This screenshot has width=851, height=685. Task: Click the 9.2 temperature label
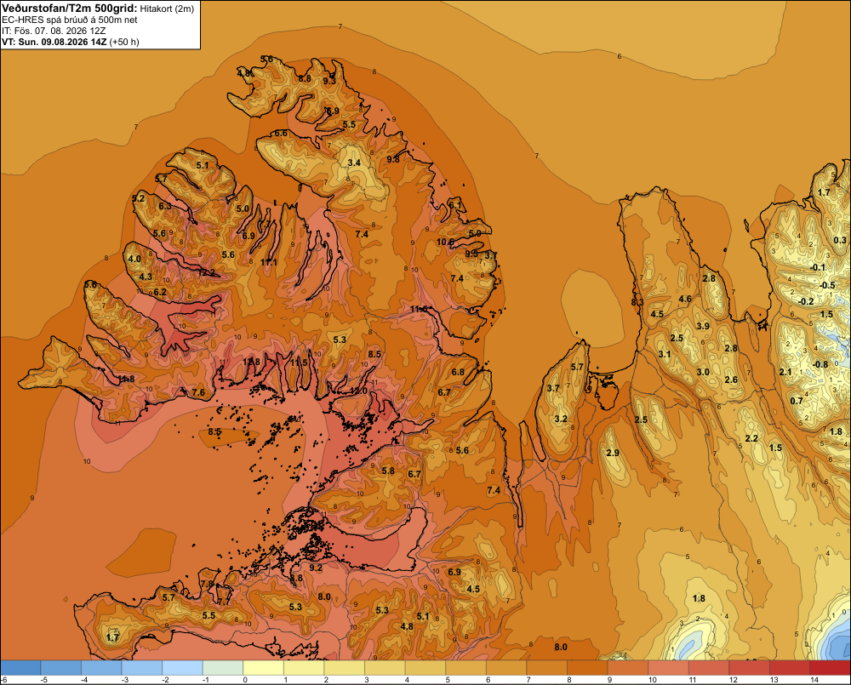316,568
